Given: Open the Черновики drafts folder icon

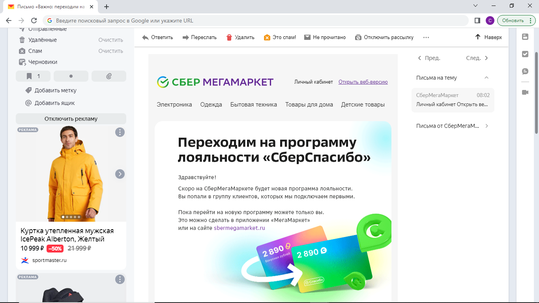Looking at the screenshot, I should (22, 62).
